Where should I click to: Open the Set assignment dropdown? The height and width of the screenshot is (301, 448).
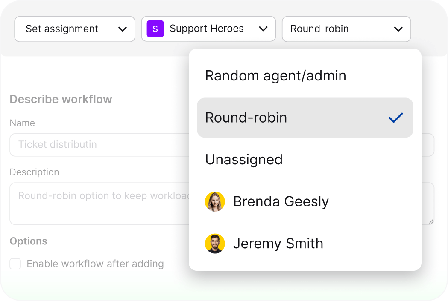coord(75,29)
